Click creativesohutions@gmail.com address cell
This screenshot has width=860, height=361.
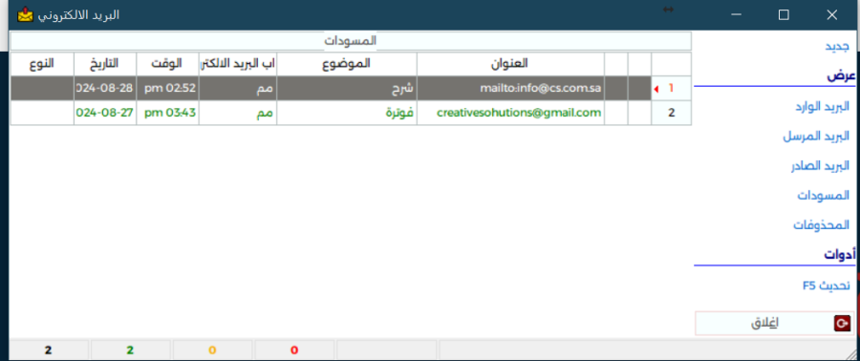[510, 113]
